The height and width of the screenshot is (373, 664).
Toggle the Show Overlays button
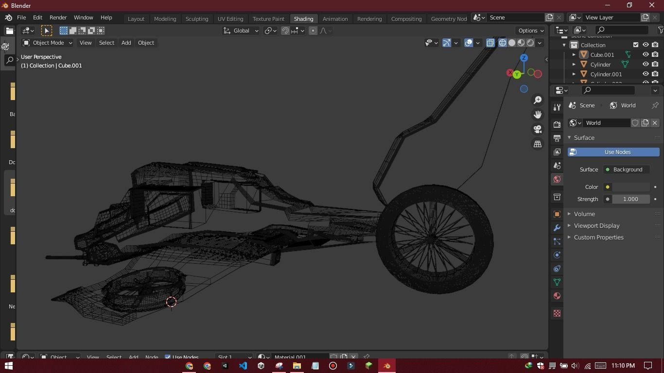tap(469, 43)
